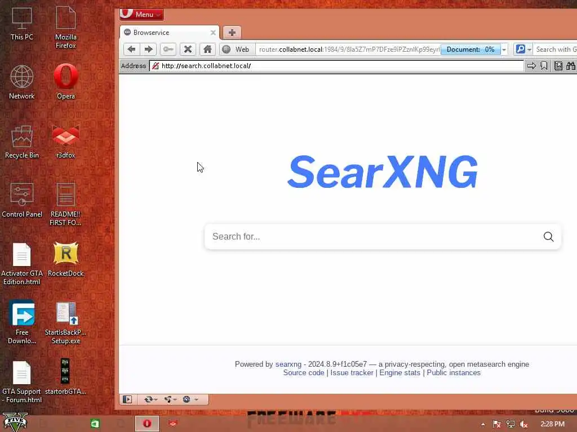577x432 pixels.
Task: Select the r3dfox desktop shortcut
Action: click(65, 141)
